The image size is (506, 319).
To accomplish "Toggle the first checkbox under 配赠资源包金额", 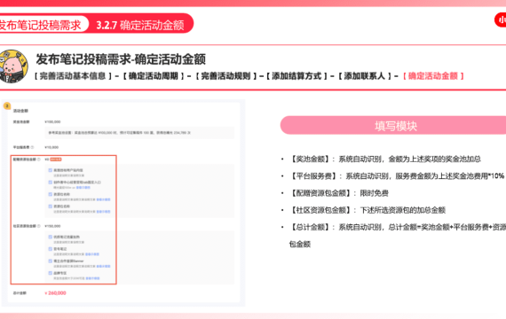I will (x=51, y=170).
